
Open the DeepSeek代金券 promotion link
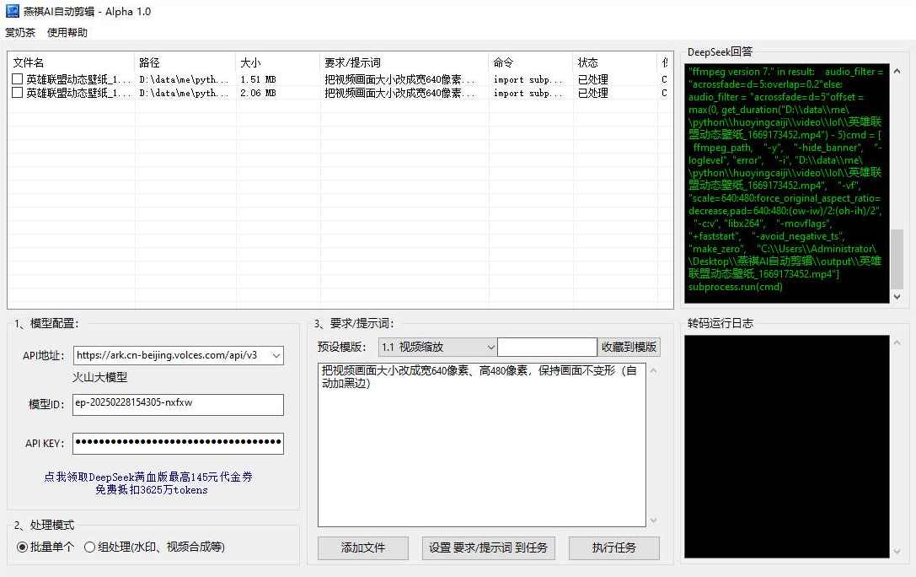pos(147,478)
